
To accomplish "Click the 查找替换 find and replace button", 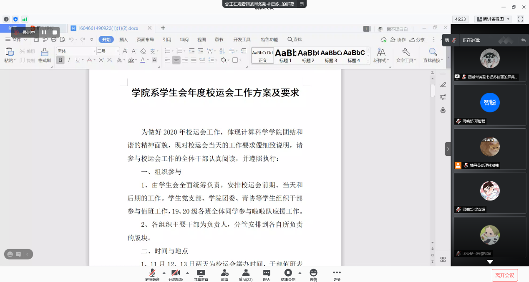I will (x=433, y=56).
